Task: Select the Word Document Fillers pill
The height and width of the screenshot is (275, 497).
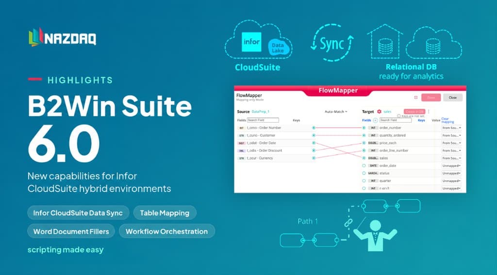Action: [x=71, y=231]
